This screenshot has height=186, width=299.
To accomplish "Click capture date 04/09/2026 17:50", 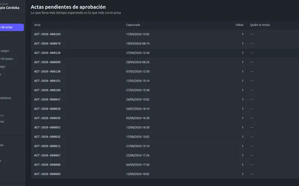I will (138, 164).
